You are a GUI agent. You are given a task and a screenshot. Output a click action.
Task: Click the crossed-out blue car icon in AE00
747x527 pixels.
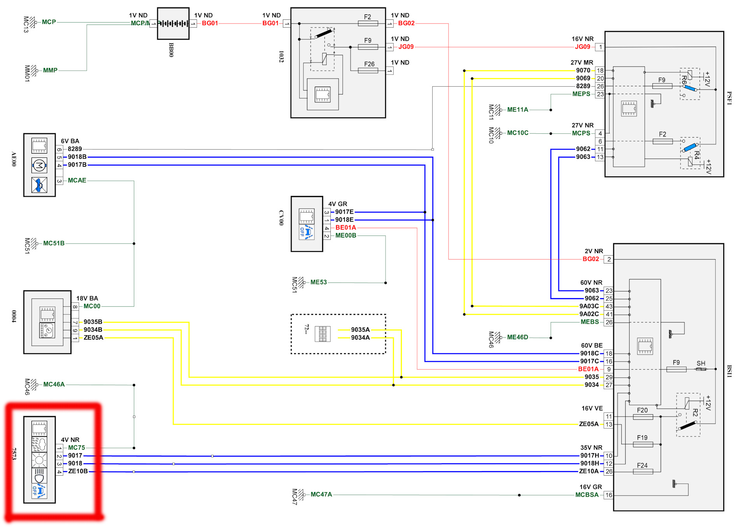point(39,185)
